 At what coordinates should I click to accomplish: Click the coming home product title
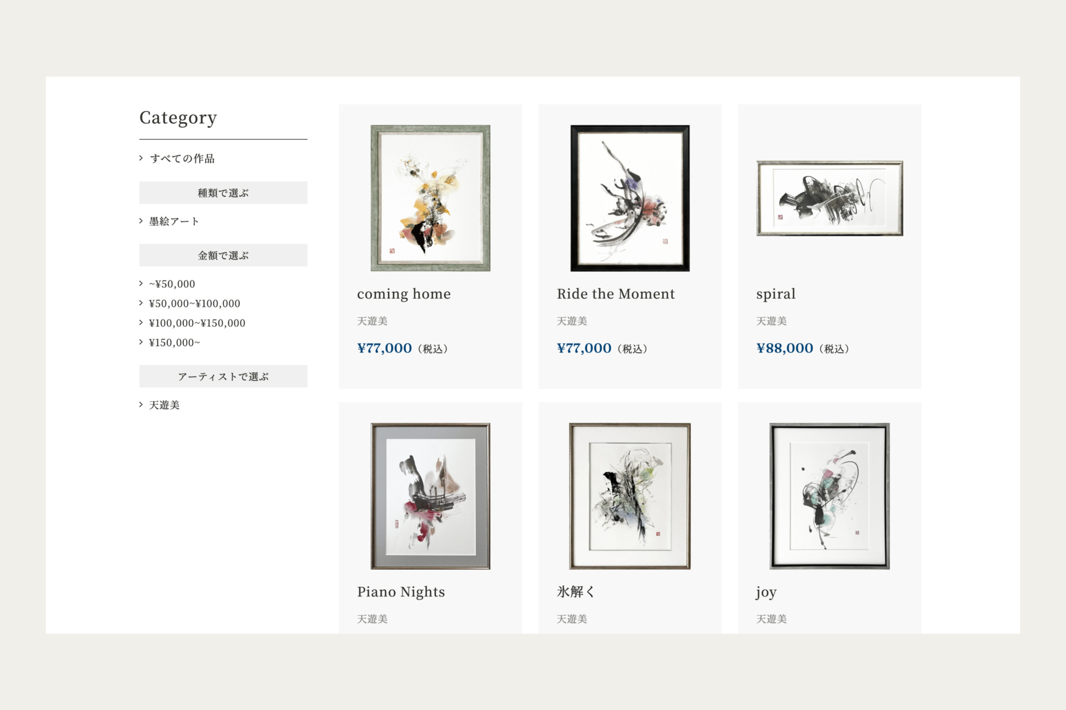[x=404, y=294]
